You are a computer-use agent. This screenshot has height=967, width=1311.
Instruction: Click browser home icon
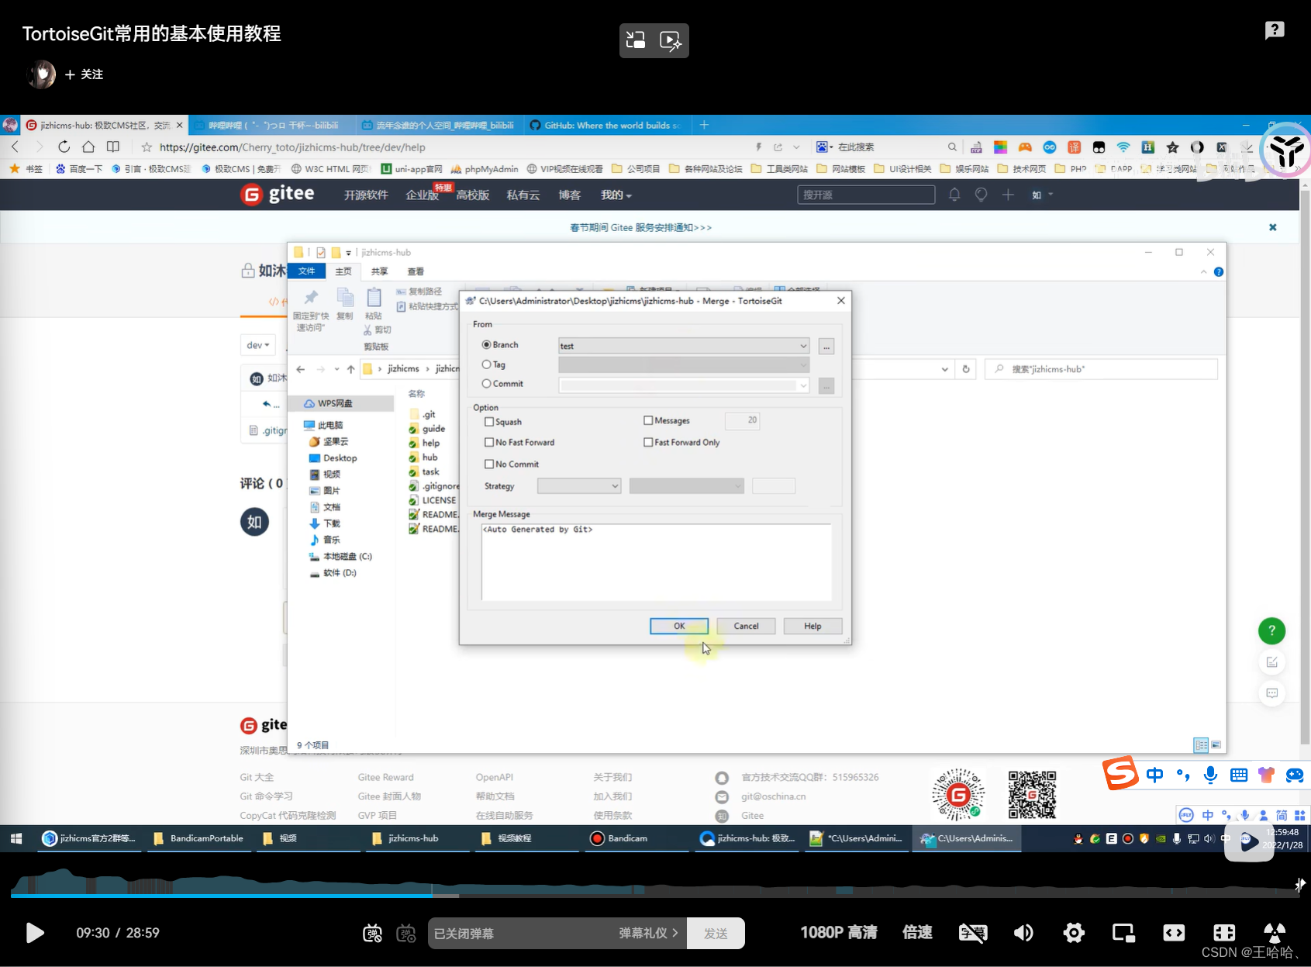88,147
